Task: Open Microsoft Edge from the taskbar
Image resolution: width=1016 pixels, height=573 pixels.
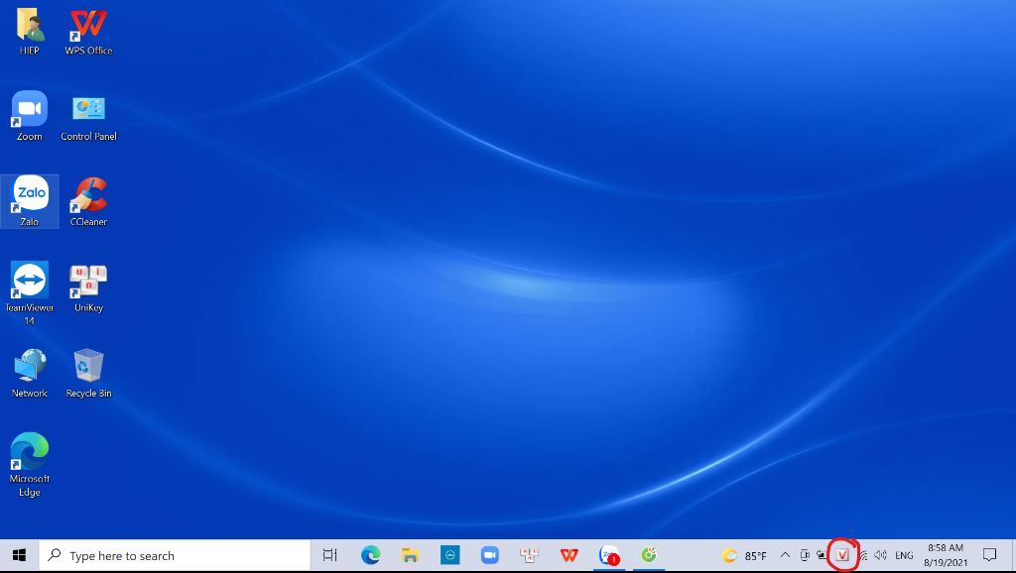Action: (371, 555)
